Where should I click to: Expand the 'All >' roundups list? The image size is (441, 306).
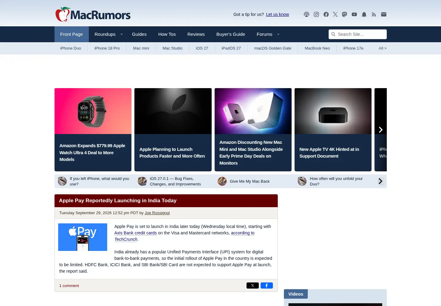(383, 48)
